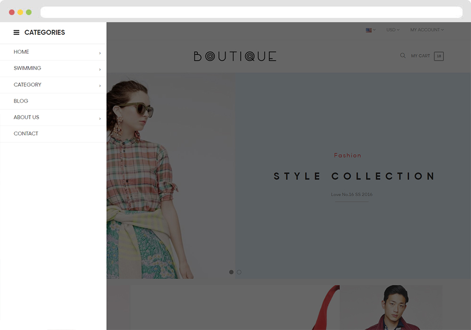Click the Love No.16 SS 2016 text
This screenshot has width=471, height=330.
352,194
